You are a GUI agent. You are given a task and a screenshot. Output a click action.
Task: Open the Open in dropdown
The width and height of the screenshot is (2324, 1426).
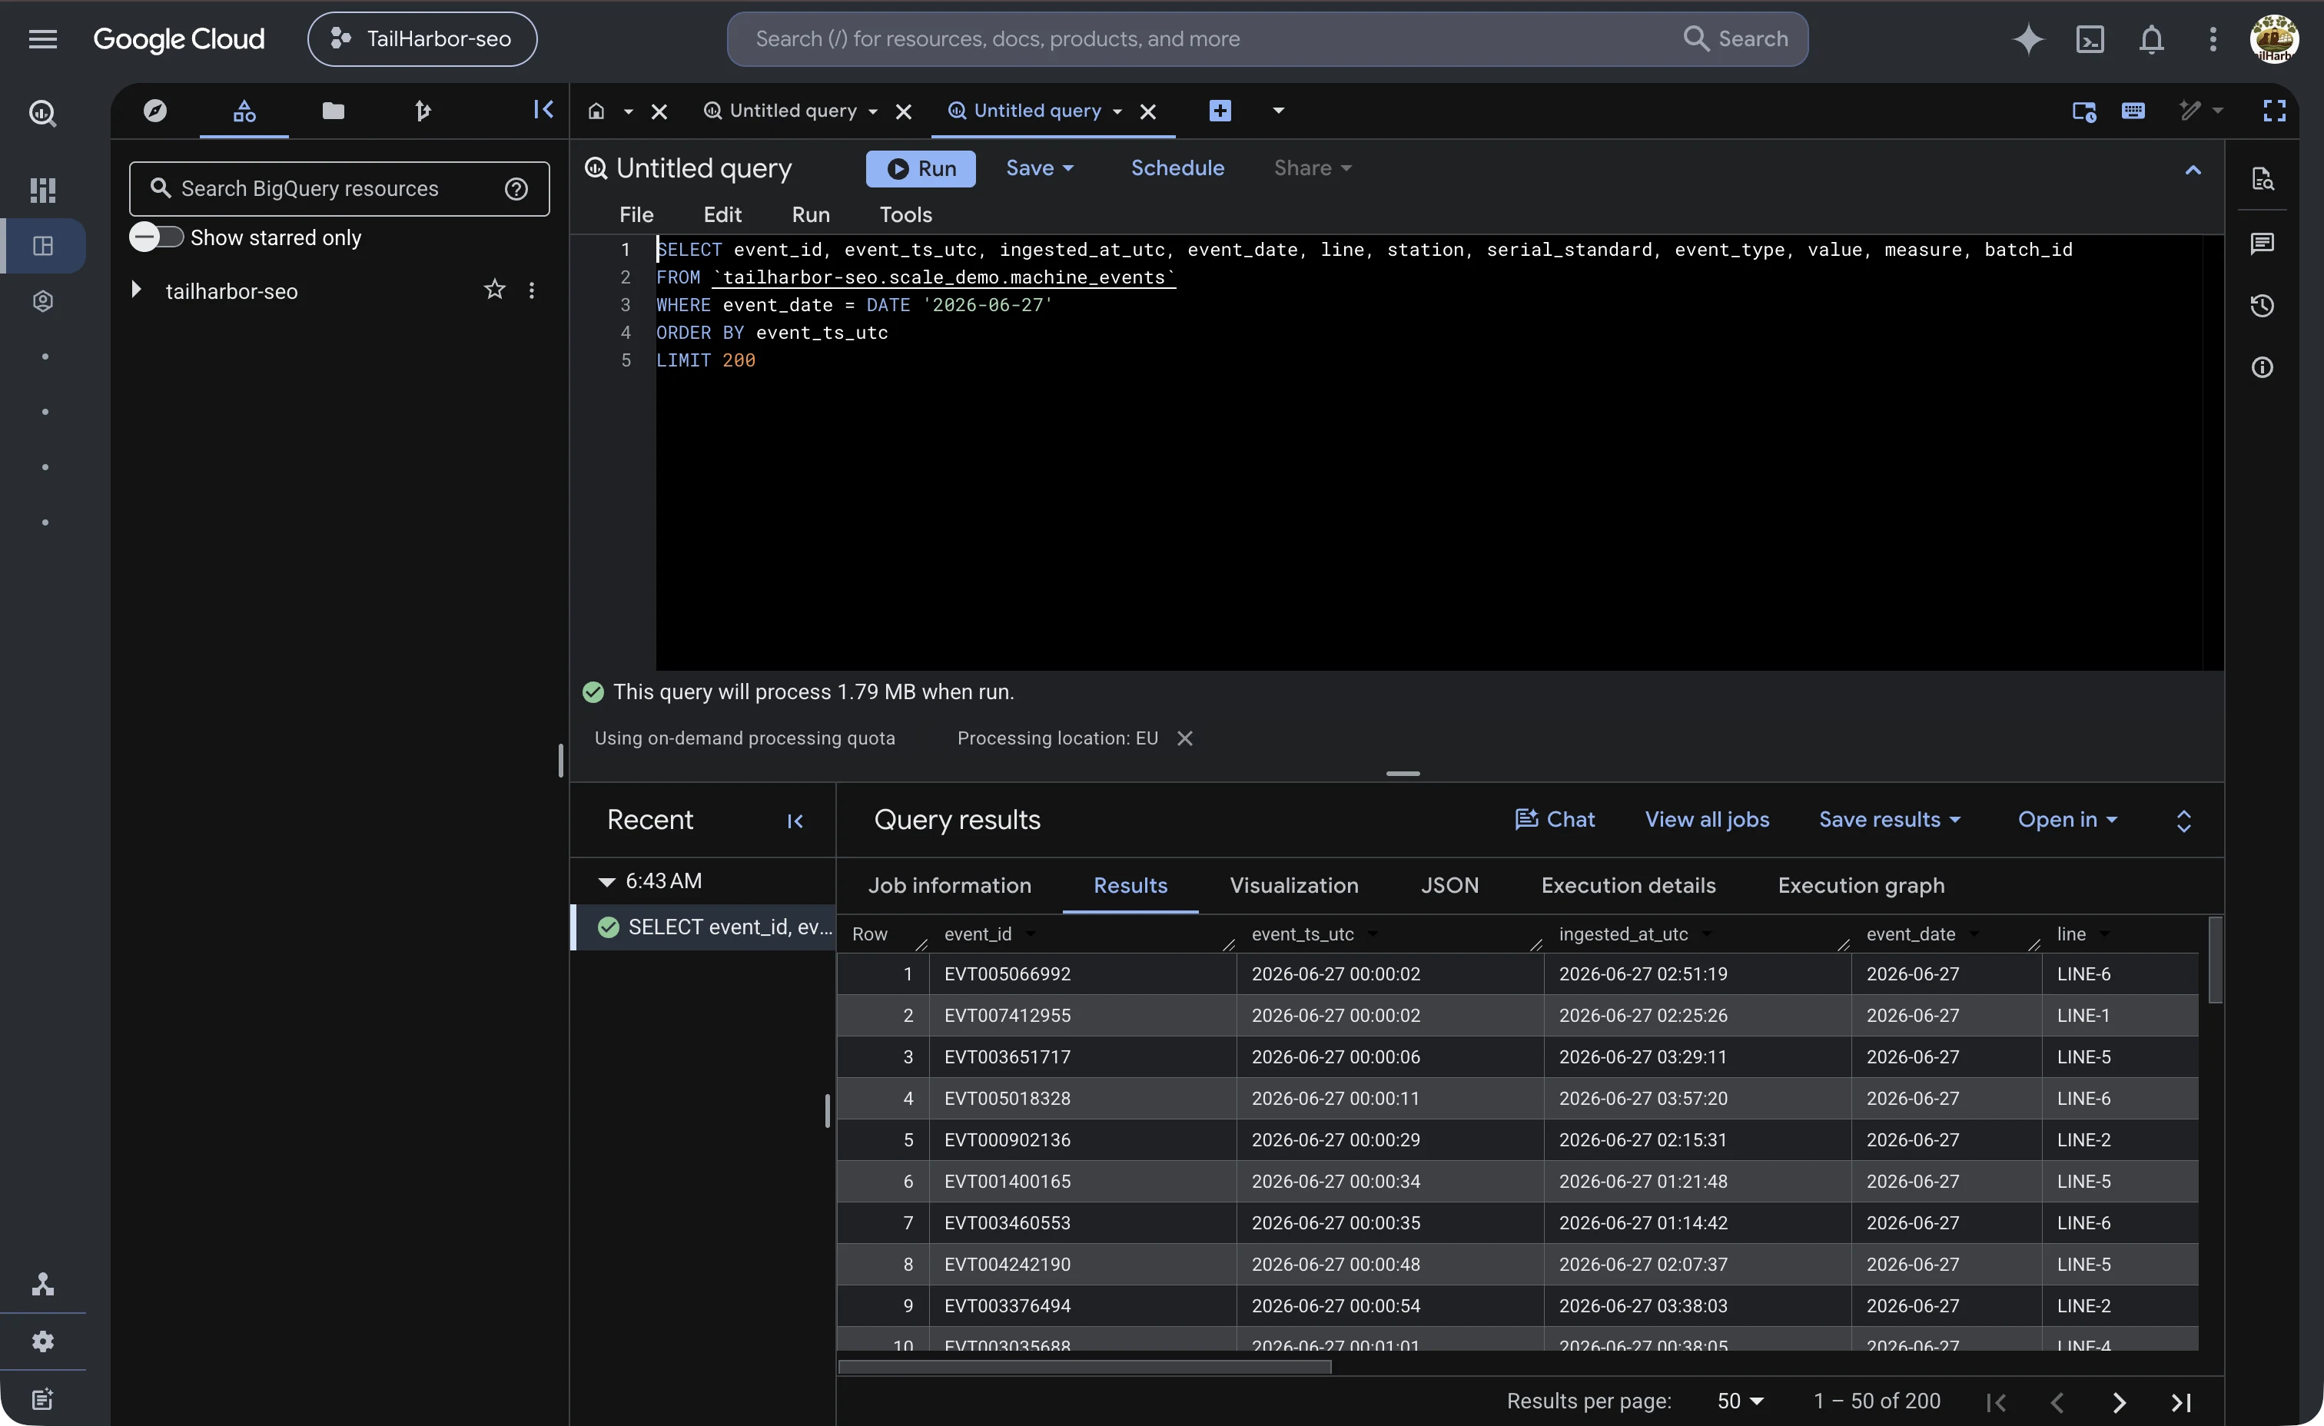click(x=2067, y=820)
